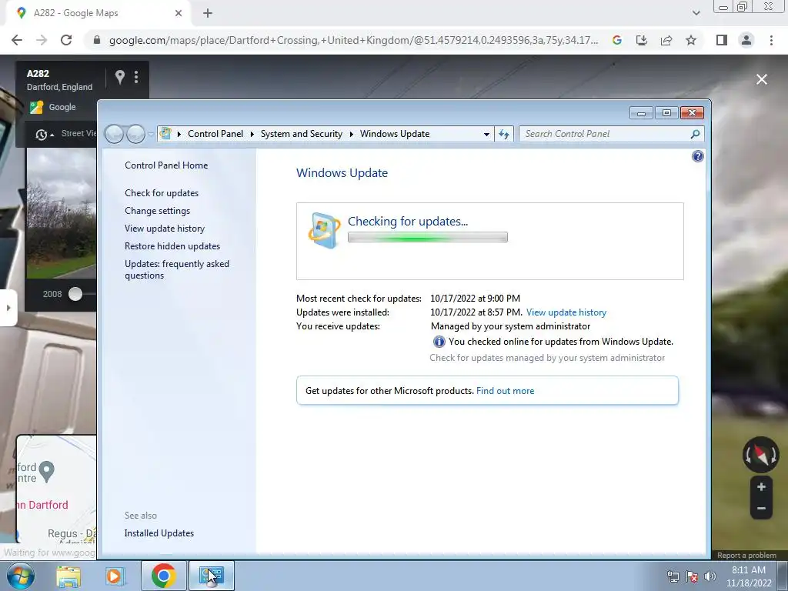This screenshot has width=788, height=591.
Task: Open the Street View more options dots
Action: [136, 77]
